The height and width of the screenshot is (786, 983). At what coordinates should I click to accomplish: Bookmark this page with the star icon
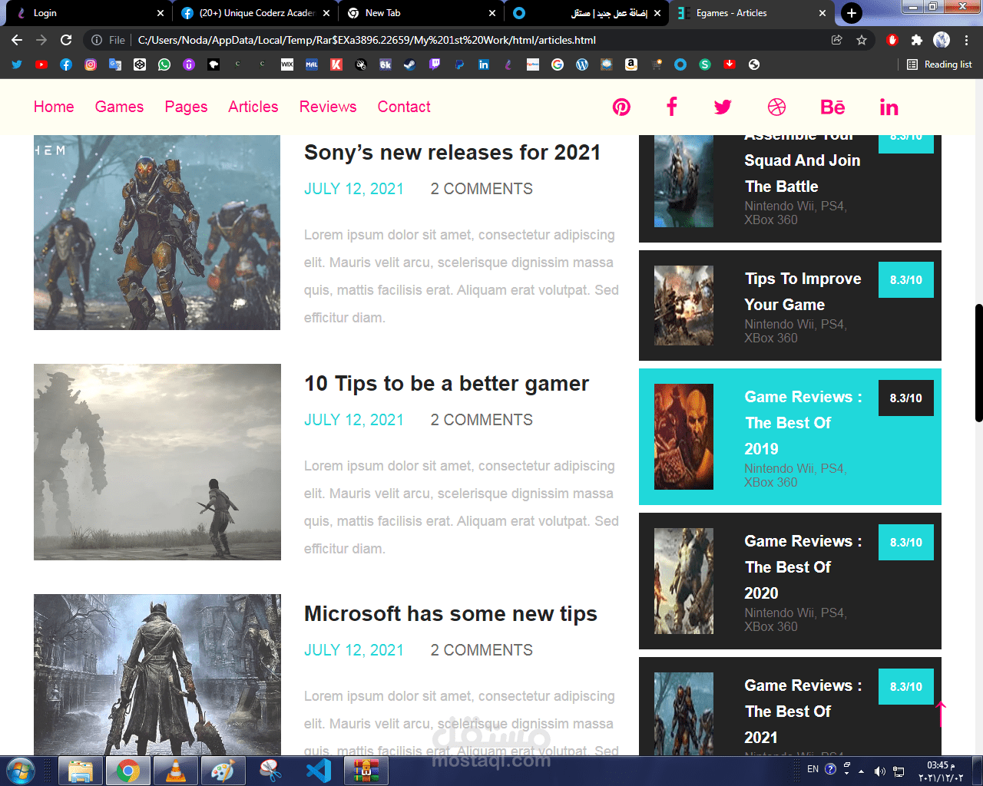click(862, 40)
